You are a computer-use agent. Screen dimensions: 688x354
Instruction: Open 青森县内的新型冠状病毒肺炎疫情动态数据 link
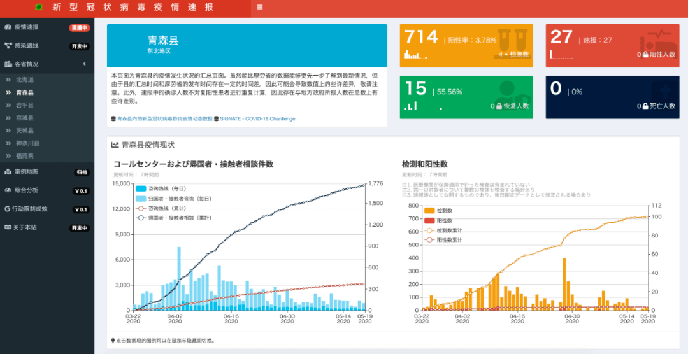point(163,119)
